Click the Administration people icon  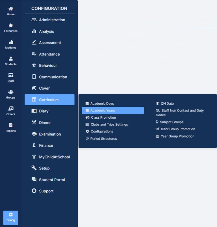click(x=34, y=20)
